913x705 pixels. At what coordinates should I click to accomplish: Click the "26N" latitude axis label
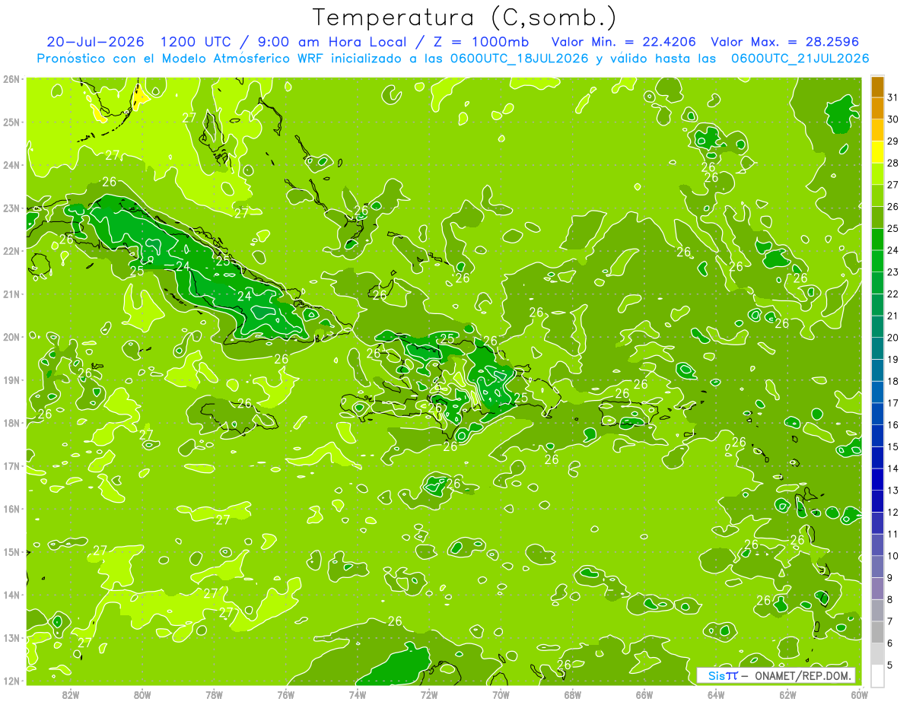[11, 79]
